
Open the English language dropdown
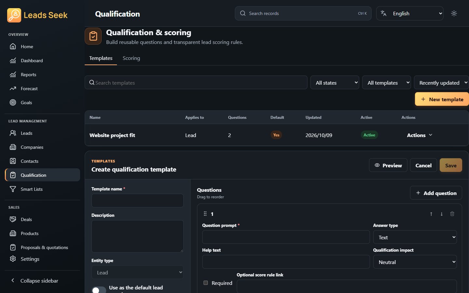[x=410, y=13]
